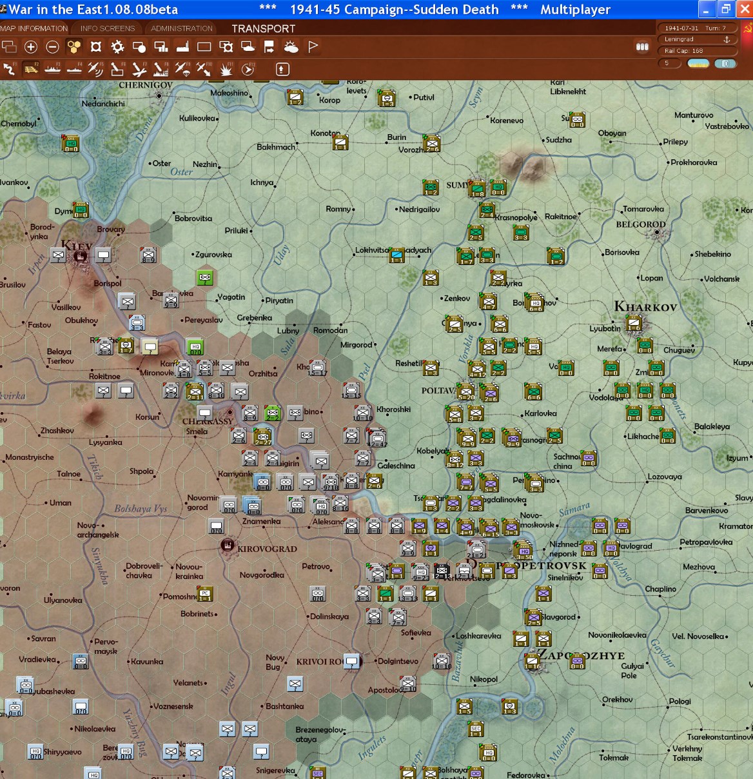Select the F10 air transfer mode

[204, 69]
